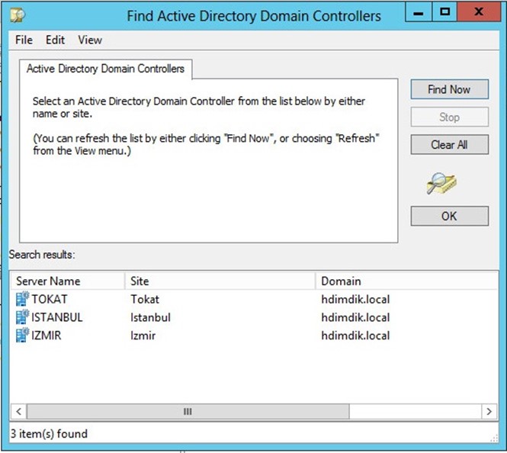Image resolution: width=507 pixels, height=453 pixels.
Task: Click the Izmir site cell
Action: [x=143, y=336]
